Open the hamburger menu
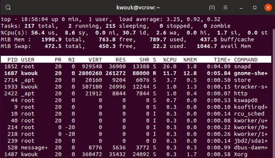 [x=225, y=8]
